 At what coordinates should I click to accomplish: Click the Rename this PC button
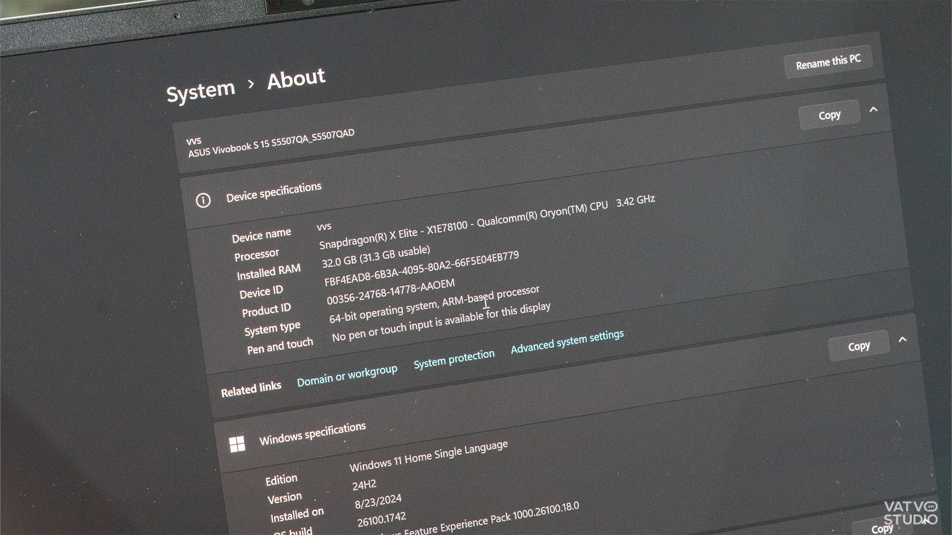pyautogui.click(x=828, y=62)
